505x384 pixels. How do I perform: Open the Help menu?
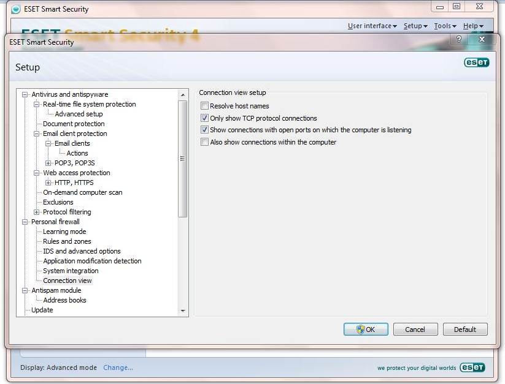point(473,26)
